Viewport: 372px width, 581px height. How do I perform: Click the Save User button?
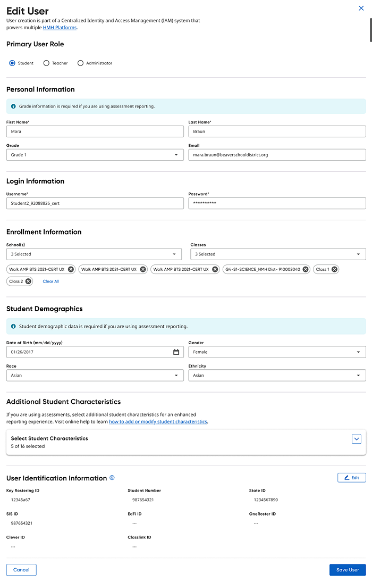[x=348, y=569]
